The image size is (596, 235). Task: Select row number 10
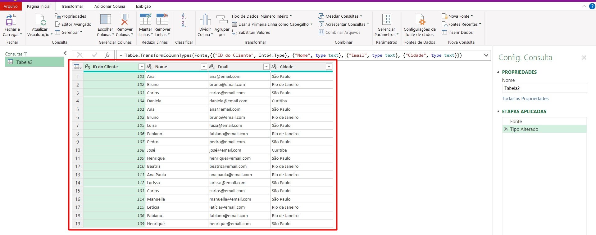[x=78, y=150]
